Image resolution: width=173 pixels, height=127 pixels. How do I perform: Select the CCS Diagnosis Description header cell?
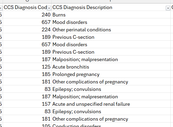point(107,7)
